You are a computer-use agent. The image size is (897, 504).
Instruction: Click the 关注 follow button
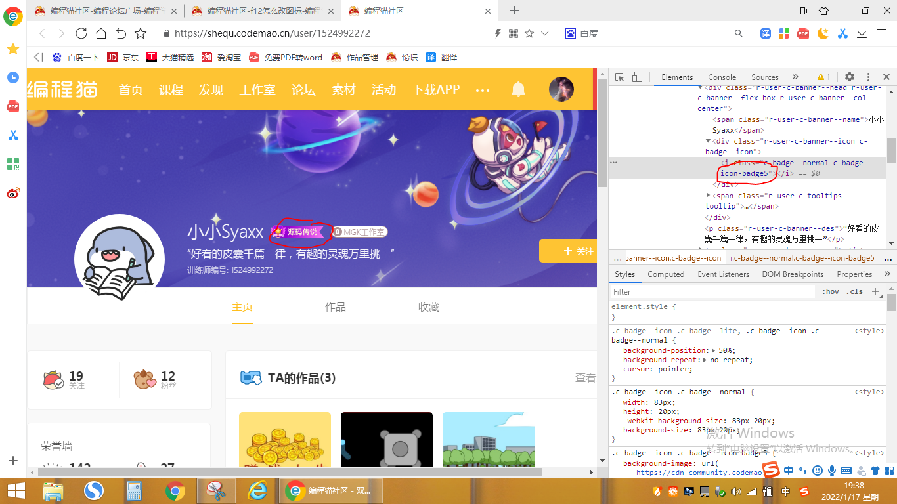click(x=568, y=251)
